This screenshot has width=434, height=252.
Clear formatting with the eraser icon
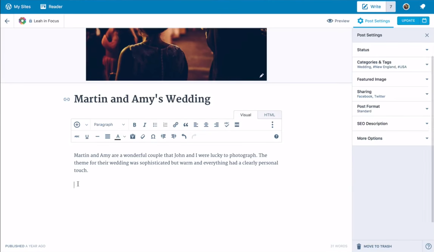click(143, 137)
